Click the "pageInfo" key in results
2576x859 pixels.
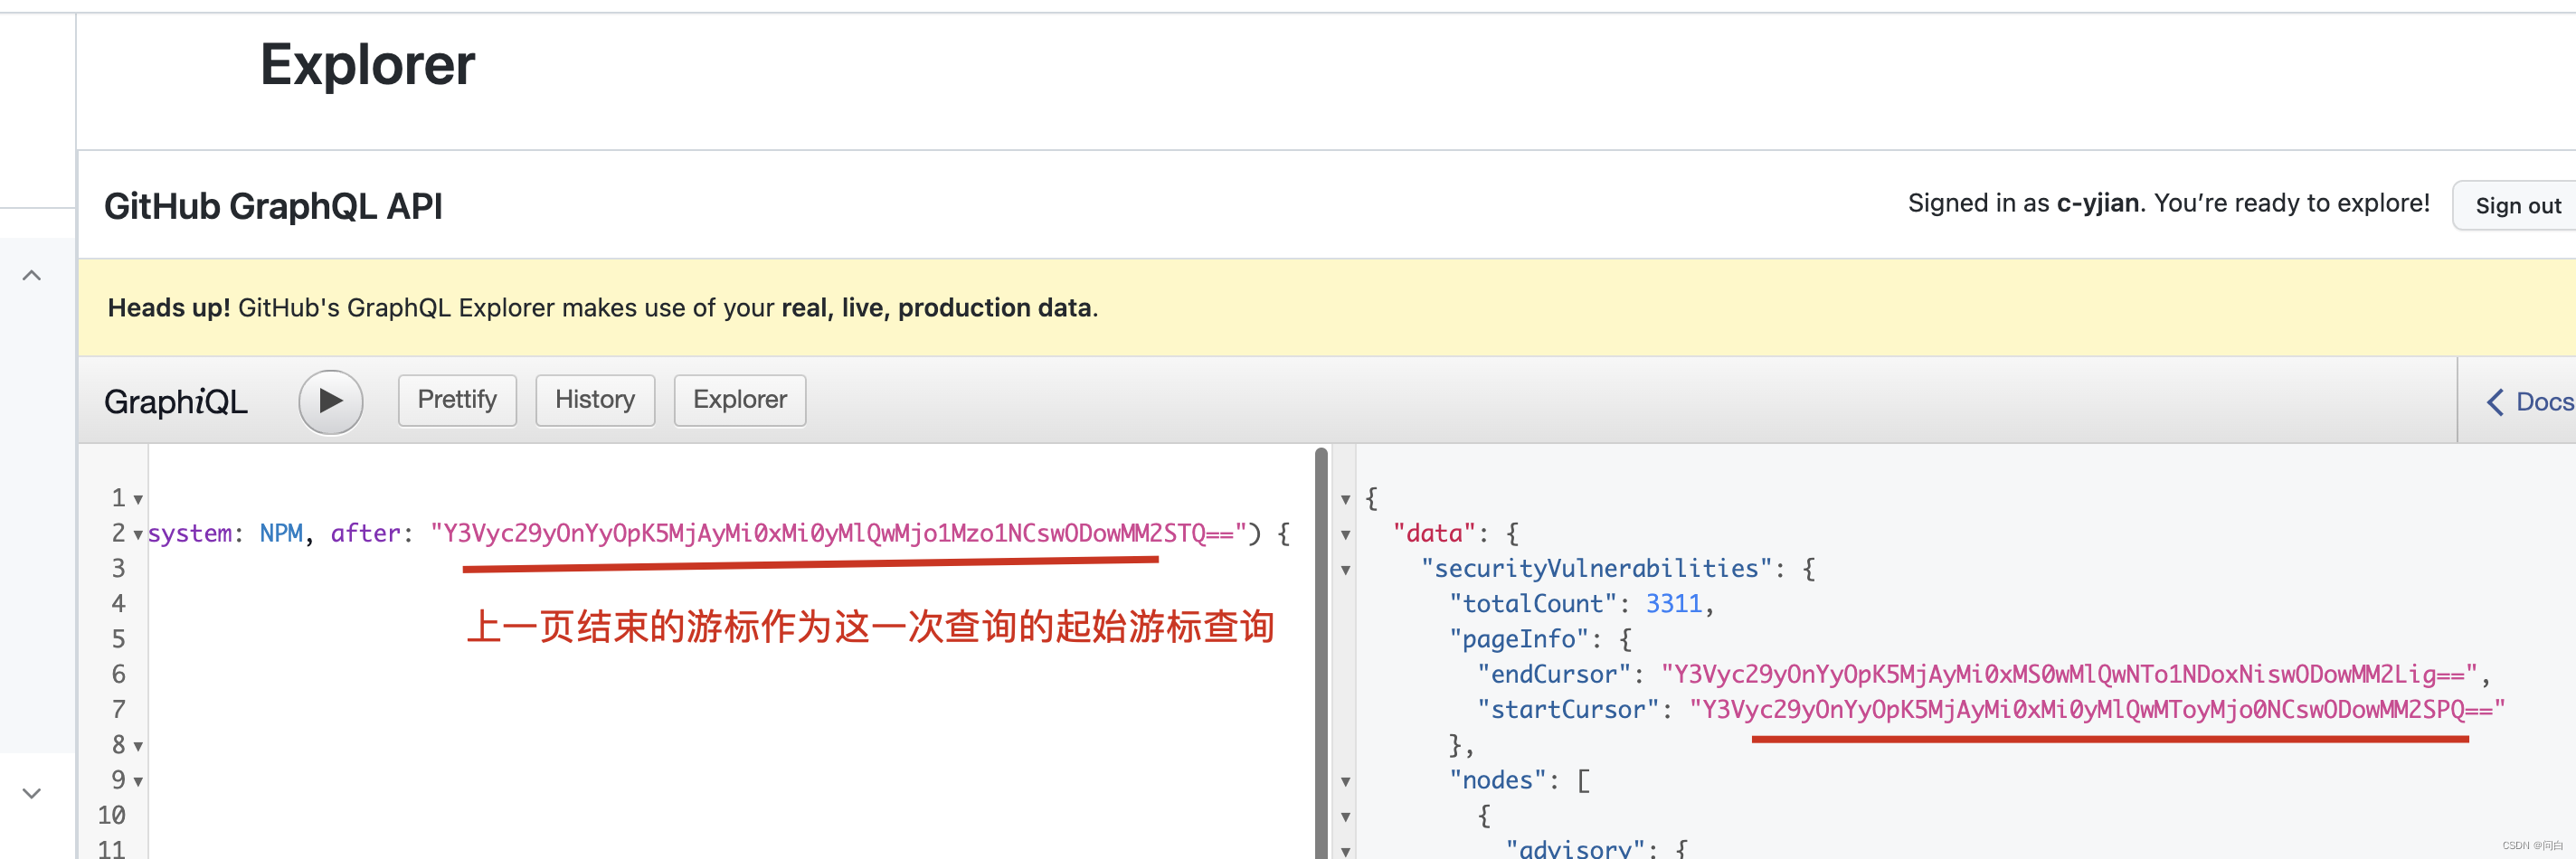pos(1519,639)
